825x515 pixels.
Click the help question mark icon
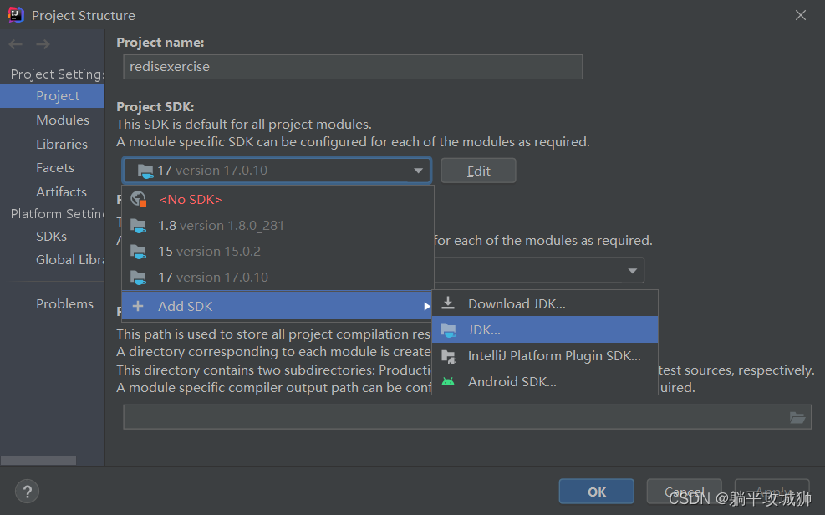tap(27, 492)
